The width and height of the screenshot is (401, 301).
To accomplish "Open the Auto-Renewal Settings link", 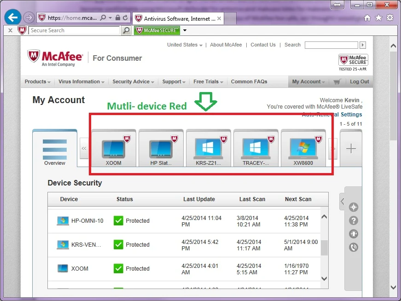I will pos(332,114).
